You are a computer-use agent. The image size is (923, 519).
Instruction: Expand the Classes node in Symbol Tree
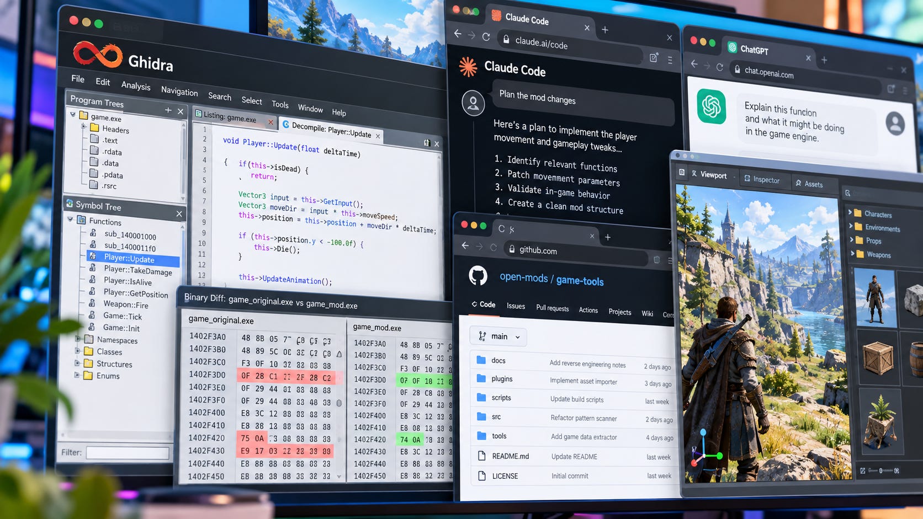(77, 351)
